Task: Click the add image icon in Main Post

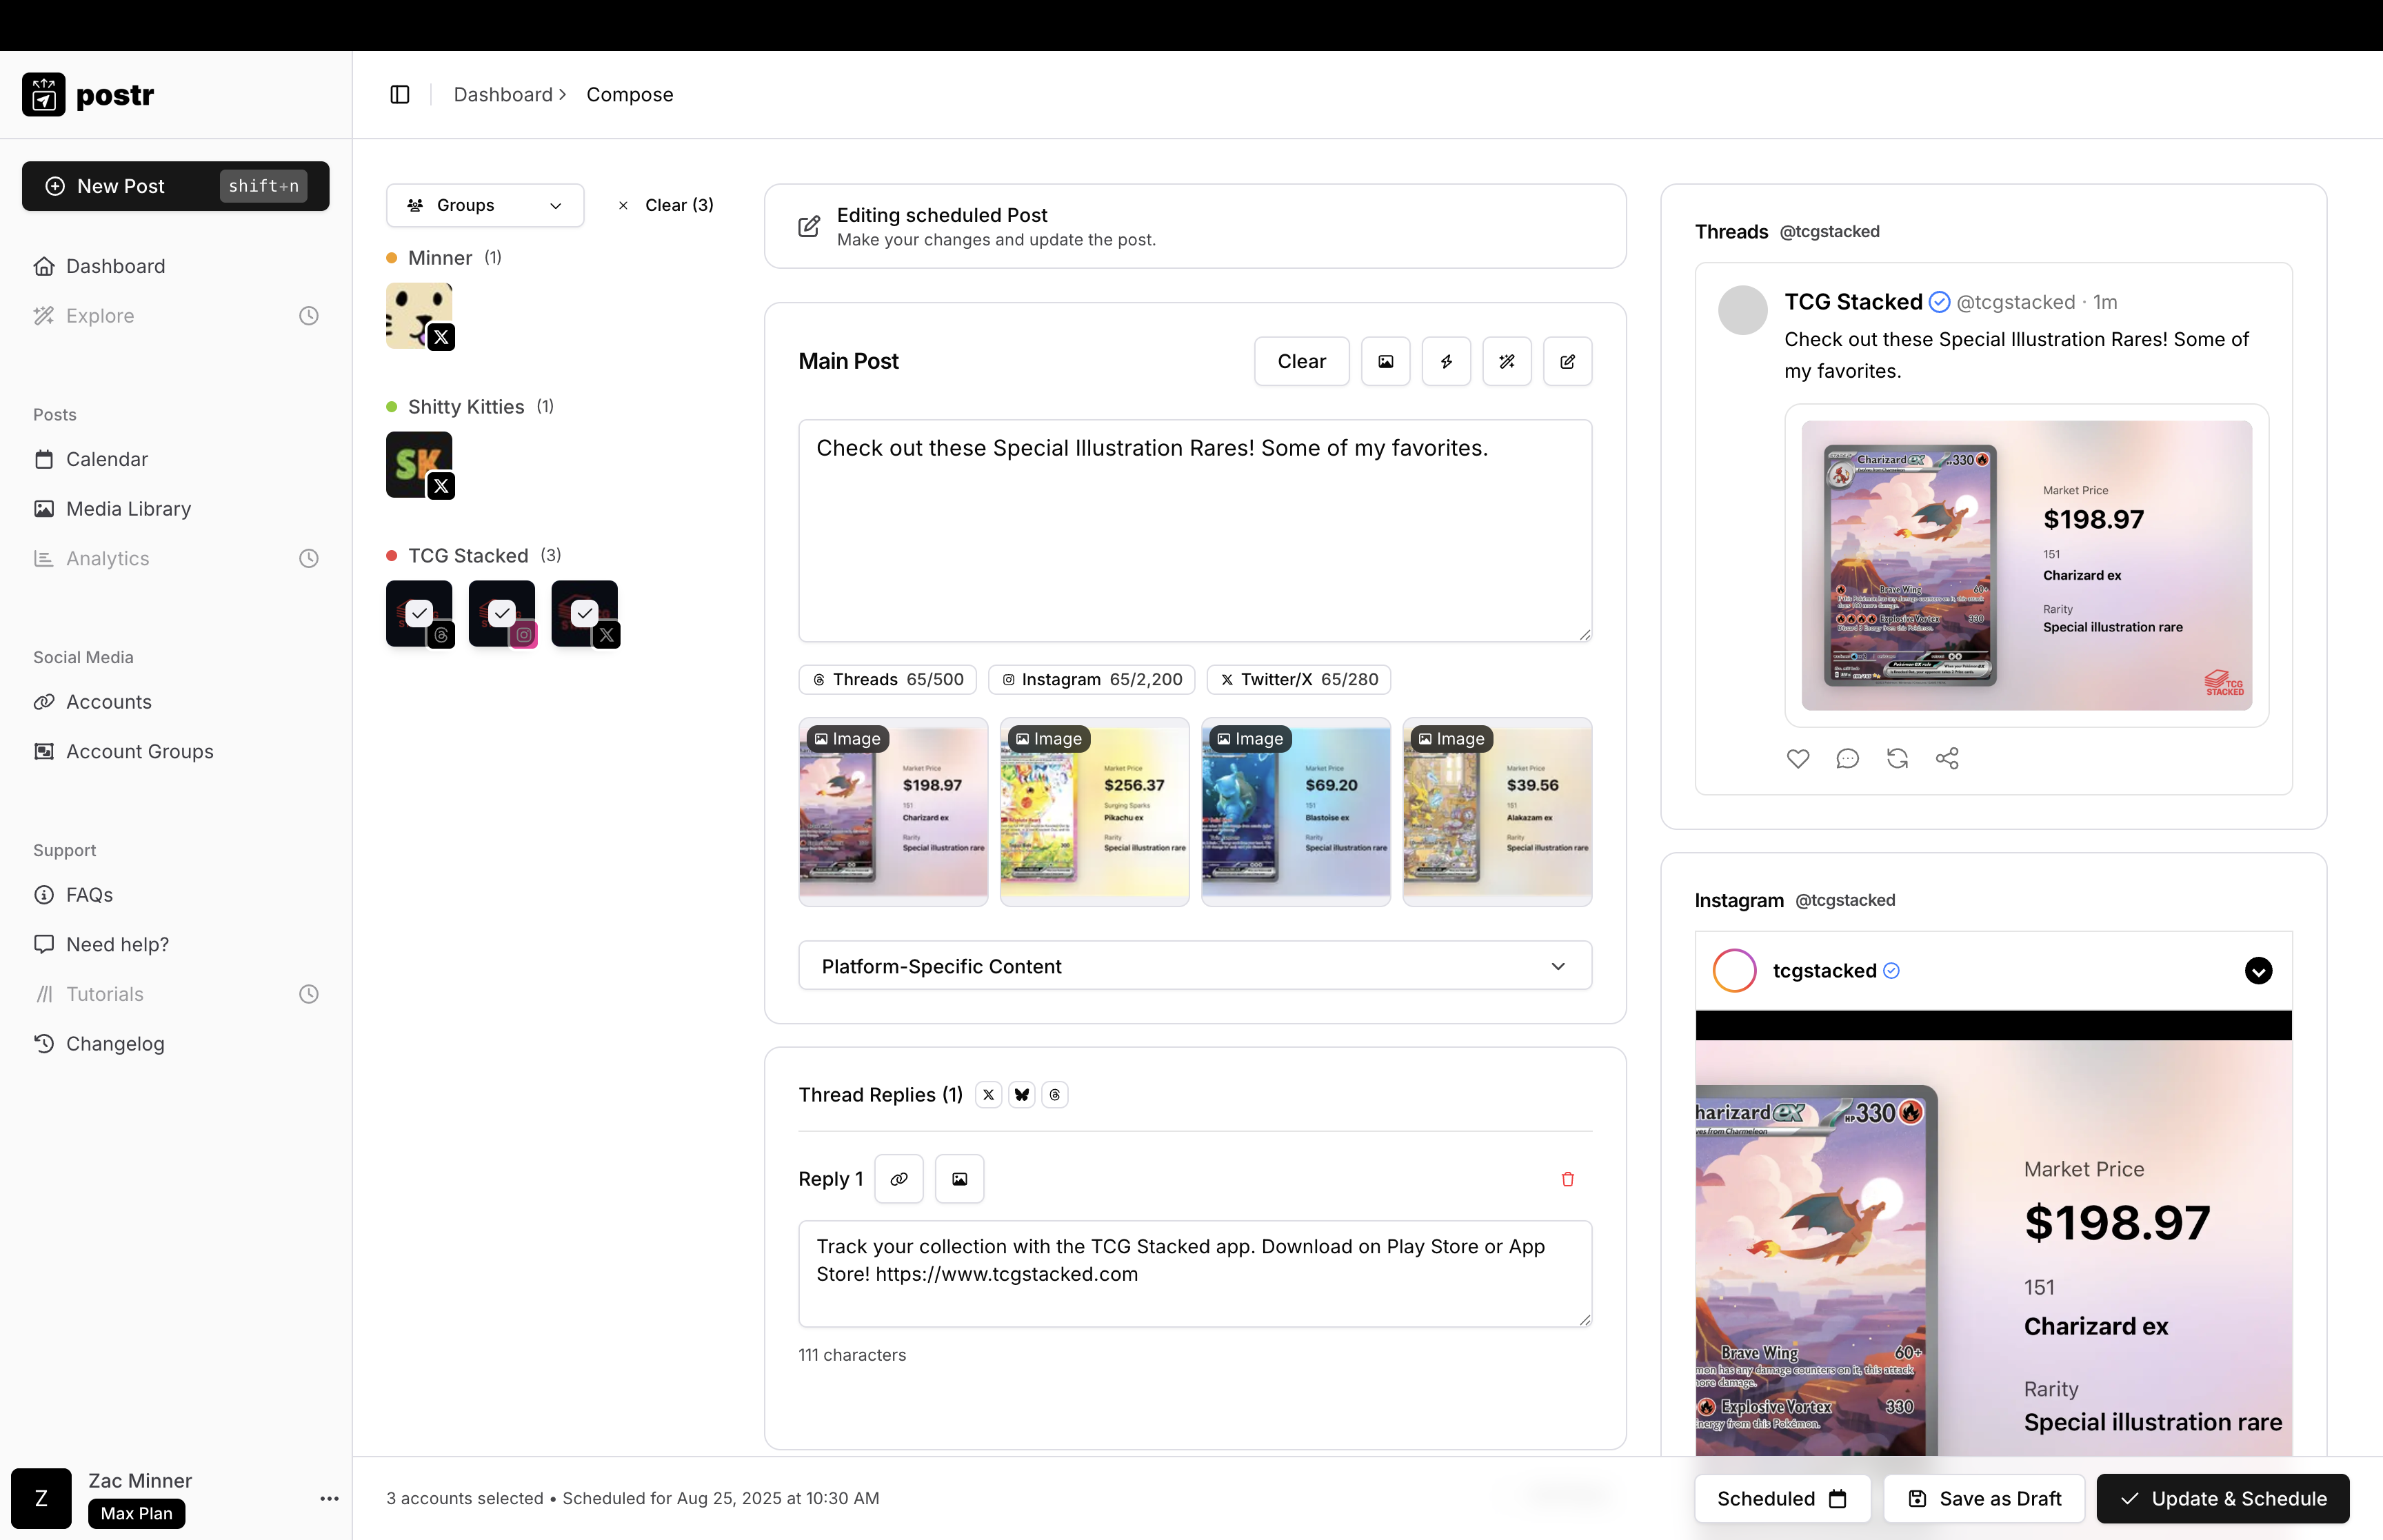Action: click(x=1385, y=361)
